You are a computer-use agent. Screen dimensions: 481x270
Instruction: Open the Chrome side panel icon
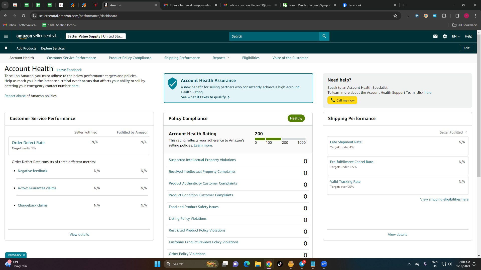click(457, 16)
